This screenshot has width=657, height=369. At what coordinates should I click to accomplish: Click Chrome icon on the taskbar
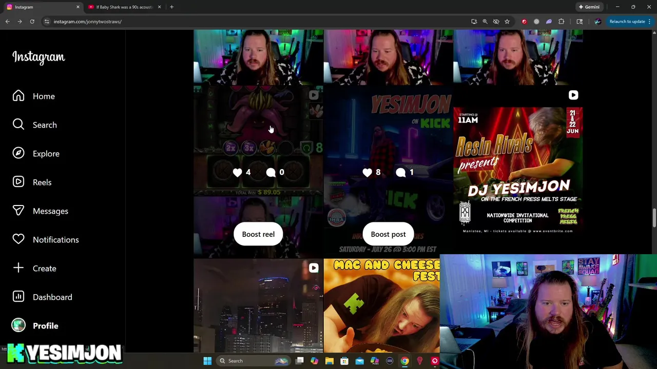(405, 361)
